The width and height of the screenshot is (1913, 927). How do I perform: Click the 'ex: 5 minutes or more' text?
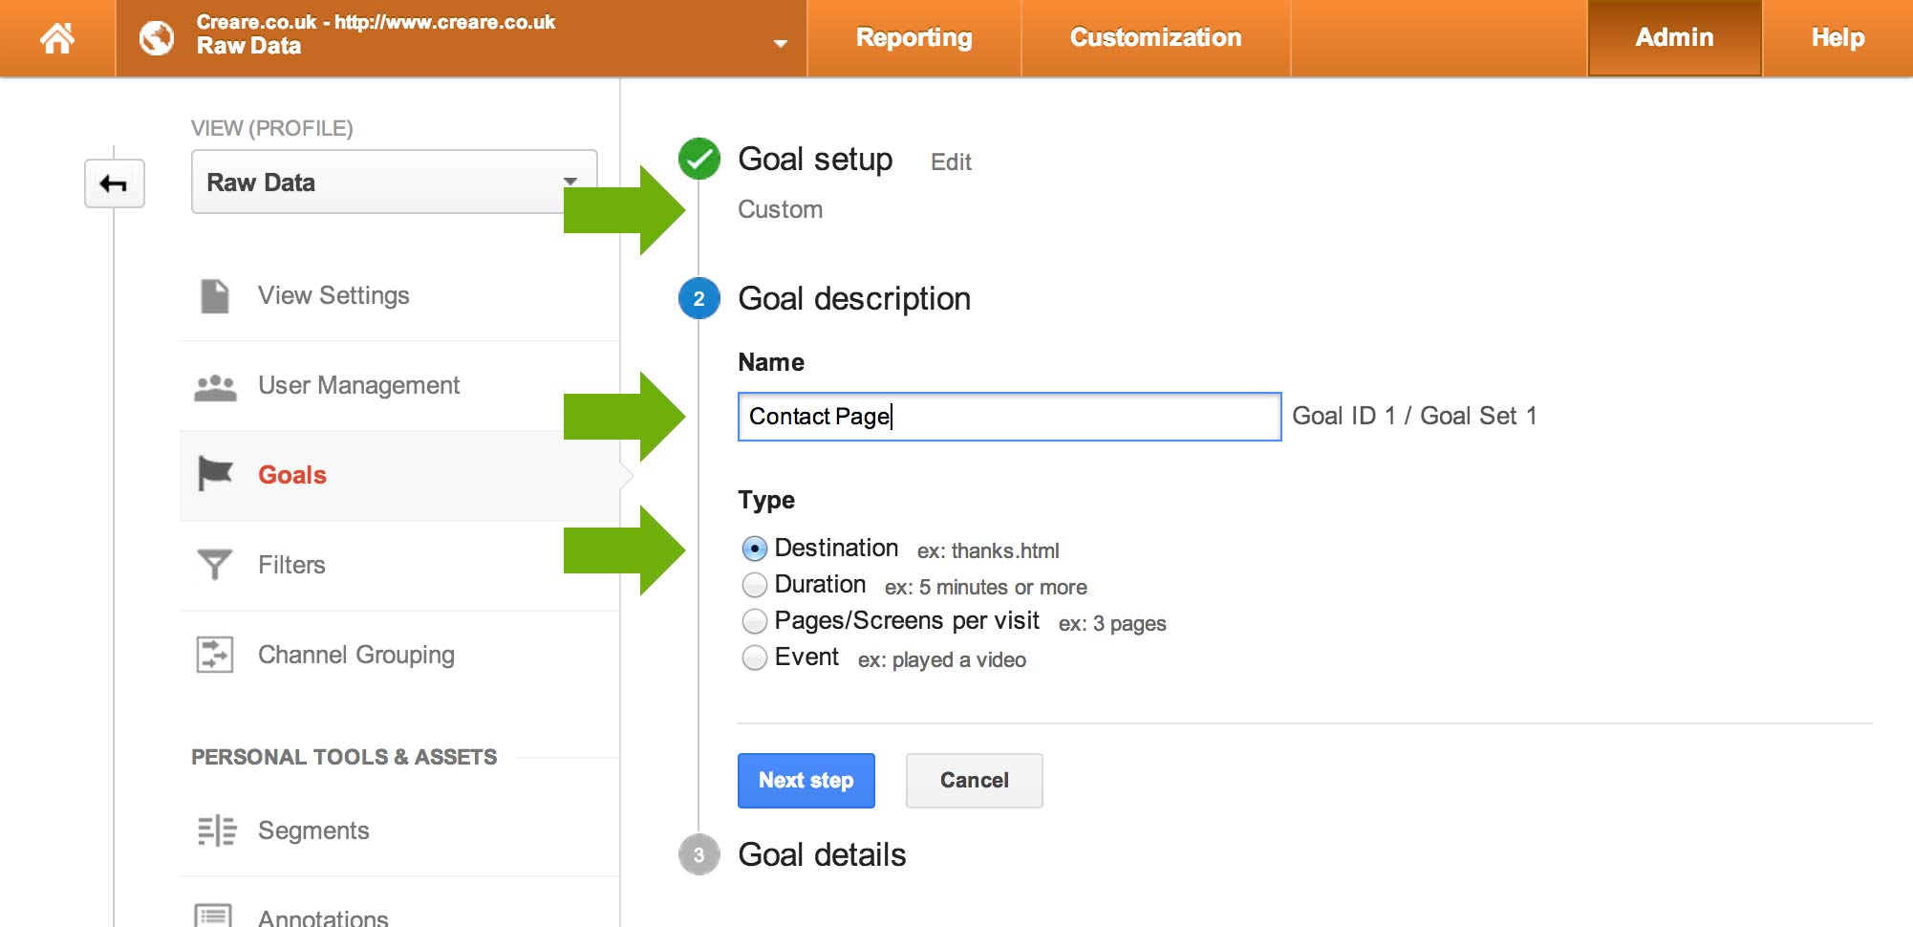point(986,587)
